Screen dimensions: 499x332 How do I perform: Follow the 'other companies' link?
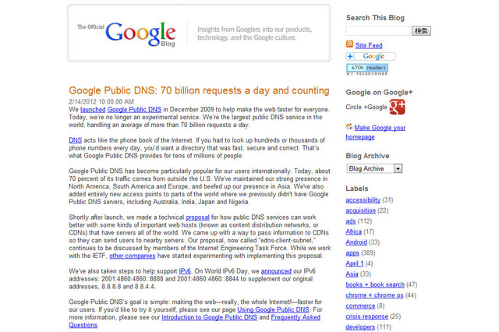(x=133, y=256)
